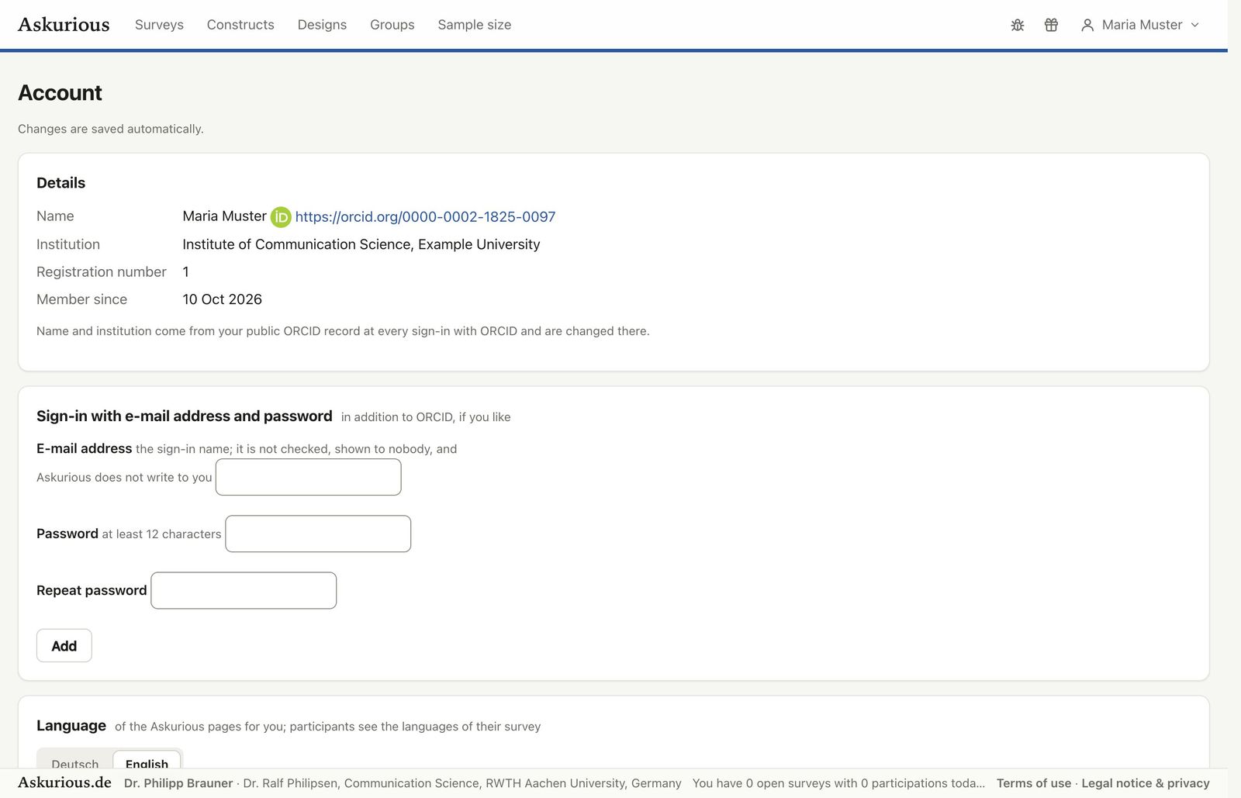Click the 'Changes are saved automatically.' note

click(x=111, y=129)
